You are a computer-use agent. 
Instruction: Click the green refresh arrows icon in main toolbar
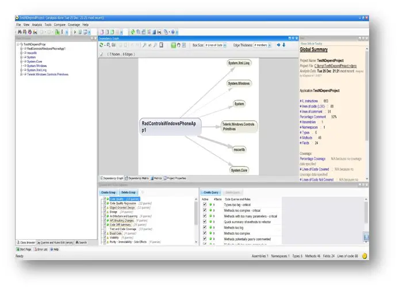[133, 32]
